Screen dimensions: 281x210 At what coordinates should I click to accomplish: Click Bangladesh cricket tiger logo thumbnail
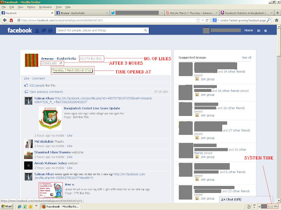pos(50,118)
